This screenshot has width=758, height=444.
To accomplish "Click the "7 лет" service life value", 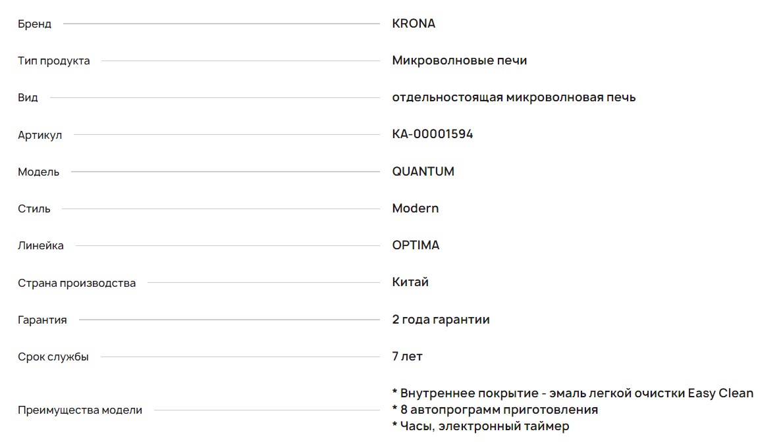I will pos(407,357).
